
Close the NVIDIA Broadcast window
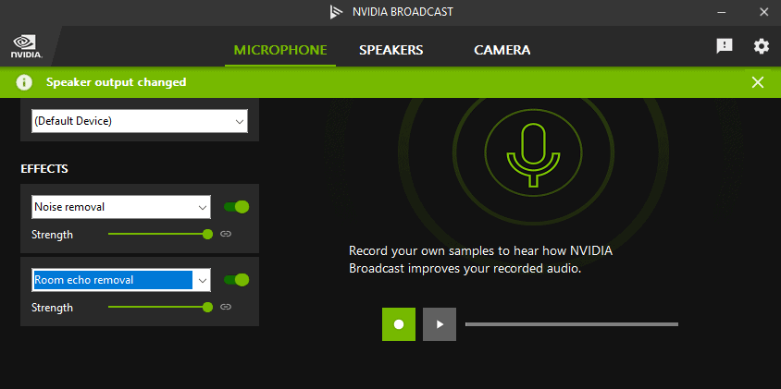[x=763, y=12]
